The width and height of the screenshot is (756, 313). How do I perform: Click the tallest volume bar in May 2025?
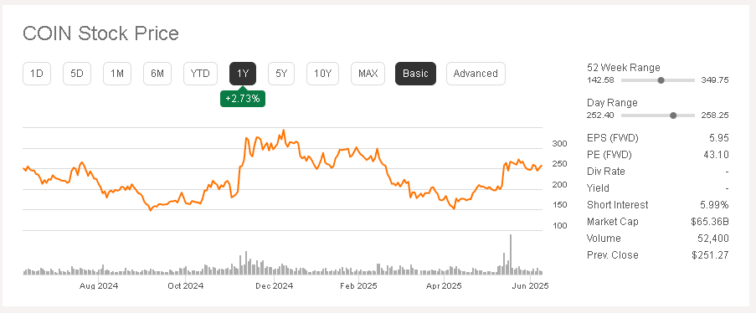pyautogui.click(x=510, y=254)
